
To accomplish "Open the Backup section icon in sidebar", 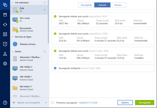I will pyautogui.click(x=5, y=5).
